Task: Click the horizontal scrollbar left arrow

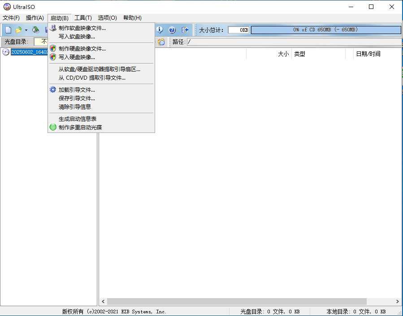Action: pyautogui.click(x=103, y=301)
